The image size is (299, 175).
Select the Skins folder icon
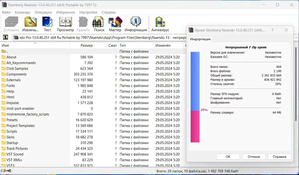[3, 137]
